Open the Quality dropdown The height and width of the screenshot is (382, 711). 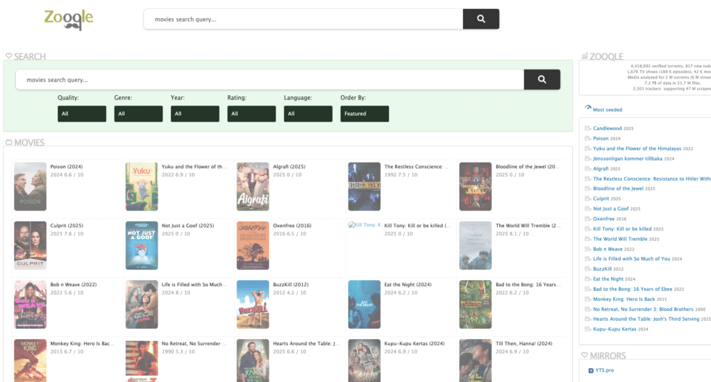tap(82, 114)
